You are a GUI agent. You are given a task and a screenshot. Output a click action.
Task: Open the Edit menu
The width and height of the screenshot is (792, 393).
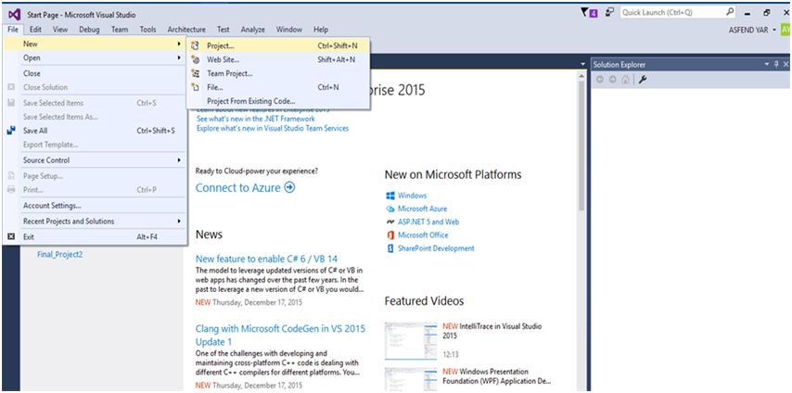click(x=35, y=30)
